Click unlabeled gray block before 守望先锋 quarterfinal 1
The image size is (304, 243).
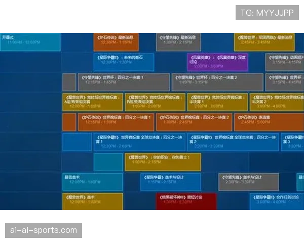69,82
